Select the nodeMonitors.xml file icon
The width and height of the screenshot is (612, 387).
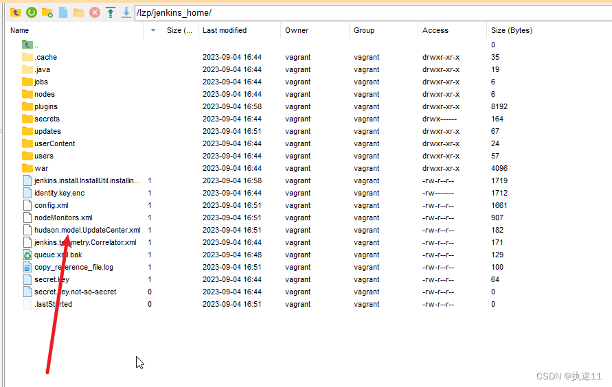27,218
